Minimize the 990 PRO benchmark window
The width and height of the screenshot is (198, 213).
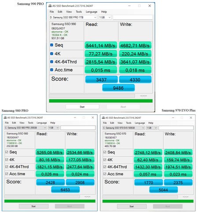click(129, 6)
